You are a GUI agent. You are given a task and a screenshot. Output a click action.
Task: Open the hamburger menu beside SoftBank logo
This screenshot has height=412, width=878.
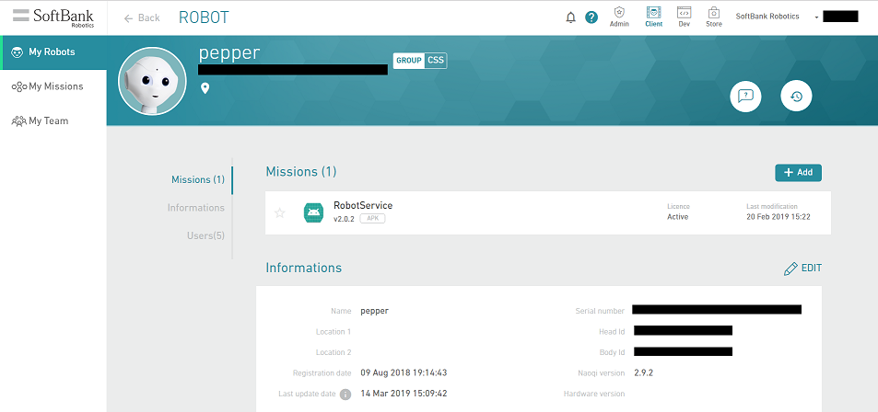[x=20, y=17]
